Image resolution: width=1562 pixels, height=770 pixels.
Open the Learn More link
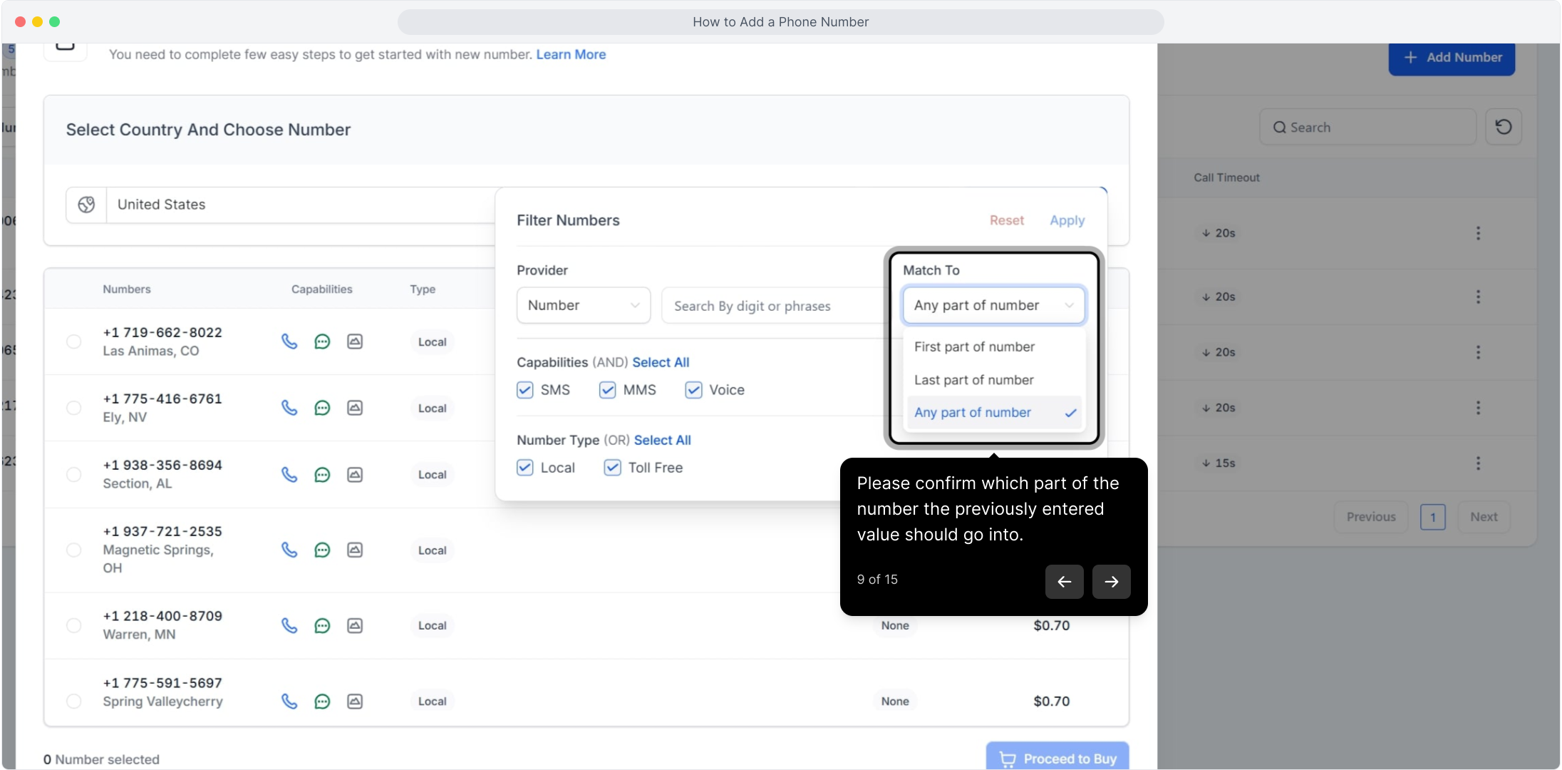tap(571, 54)
